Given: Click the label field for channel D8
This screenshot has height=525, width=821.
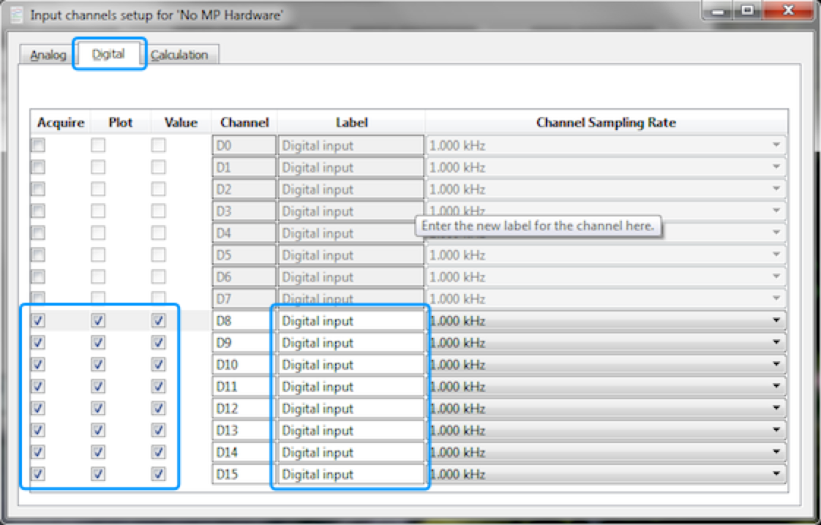Looking at the screenshot, I should click(350, 321).
